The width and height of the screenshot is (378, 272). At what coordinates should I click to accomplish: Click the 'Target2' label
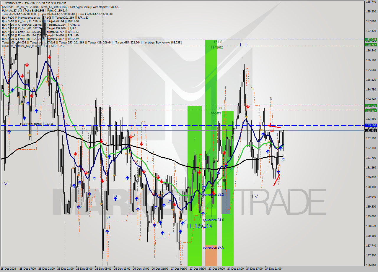pos(217,47)
